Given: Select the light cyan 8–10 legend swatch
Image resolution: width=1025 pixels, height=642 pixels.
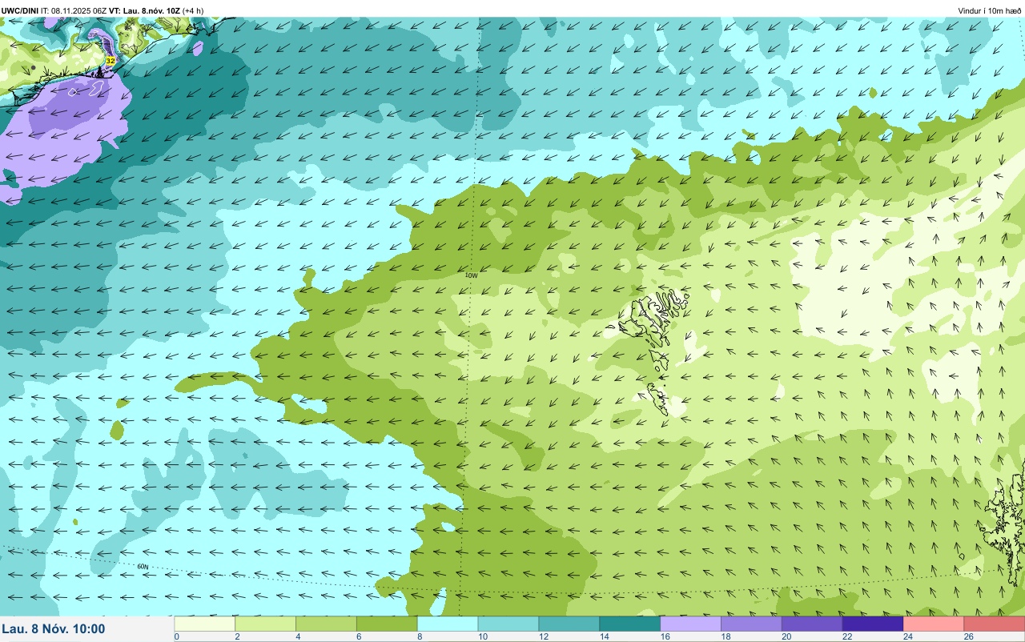Looking at the screenshot, I should pos(448,624).
